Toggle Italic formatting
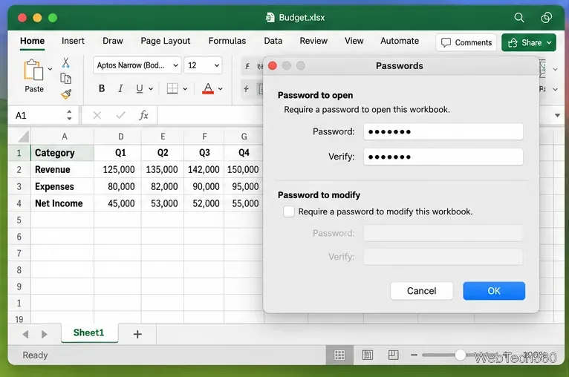The image size is (569, 377). 120,88
